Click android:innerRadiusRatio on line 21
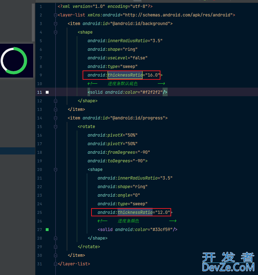Viewport: 258px width, 275px height. pos(128,178)
